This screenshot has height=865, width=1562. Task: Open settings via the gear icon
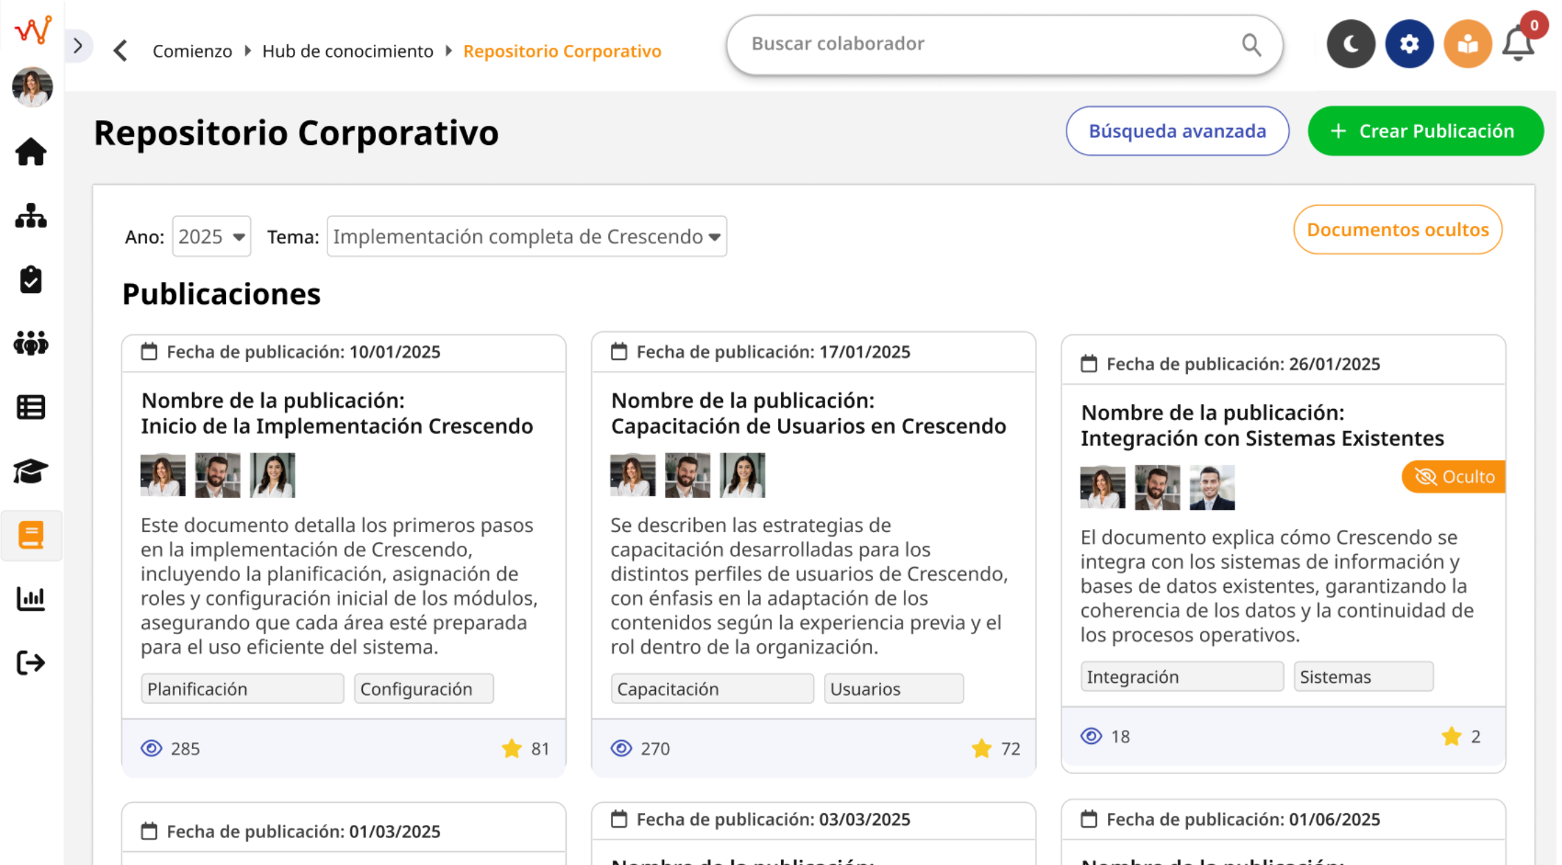(x=1409, y=44)
